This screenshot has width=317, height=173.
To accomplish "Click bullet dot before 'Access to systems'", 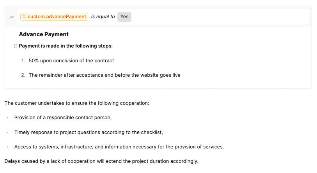I will (x=7, y=147).
